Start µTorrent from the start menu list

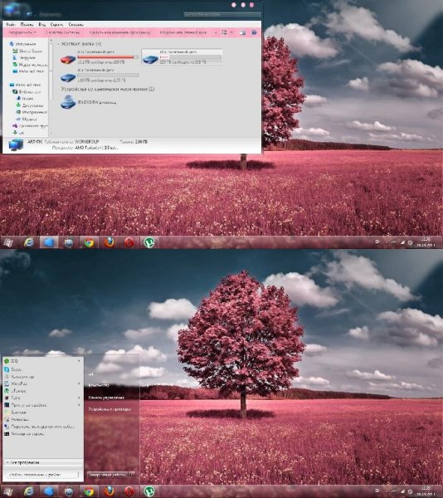tap(18, 391)
